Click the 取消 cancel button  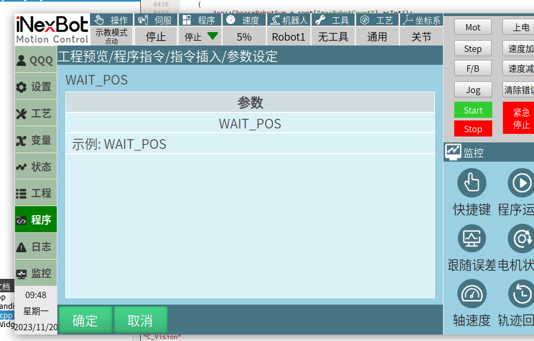pos(140,320)
